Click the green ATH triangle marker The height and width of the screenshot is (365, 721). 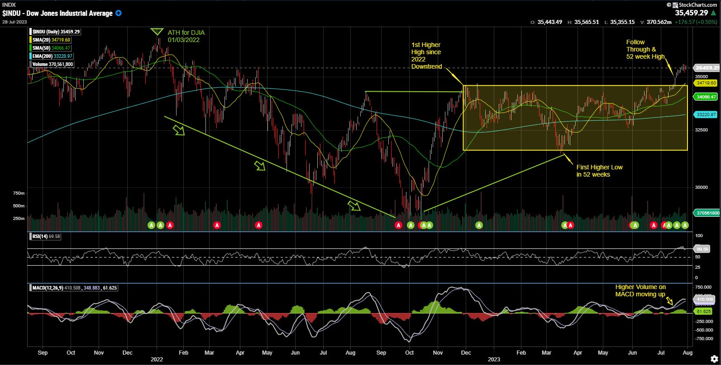click(x=157, y=32)
